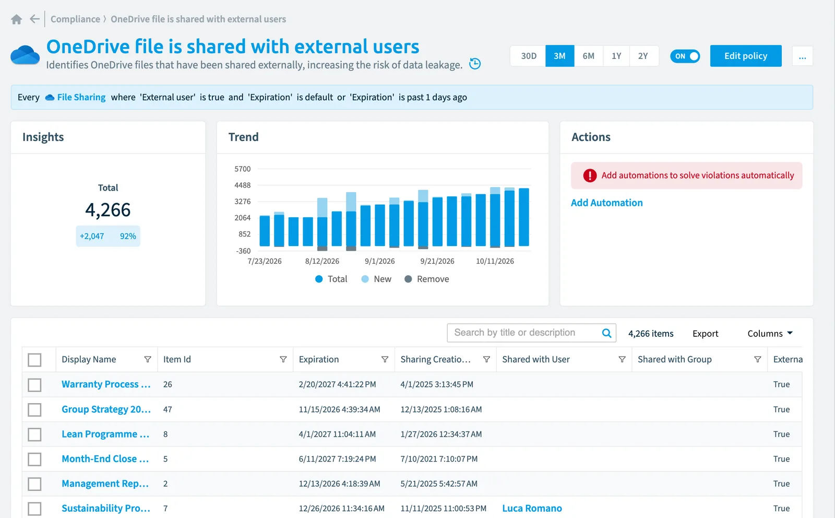Check the Group Strategy row checkbox

pyautogui.click(x=34, y=409)
